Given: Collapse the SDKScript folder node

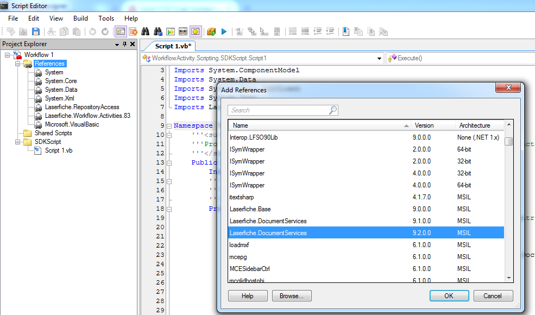Looking at the screenshot, I should tap(17, 142).
